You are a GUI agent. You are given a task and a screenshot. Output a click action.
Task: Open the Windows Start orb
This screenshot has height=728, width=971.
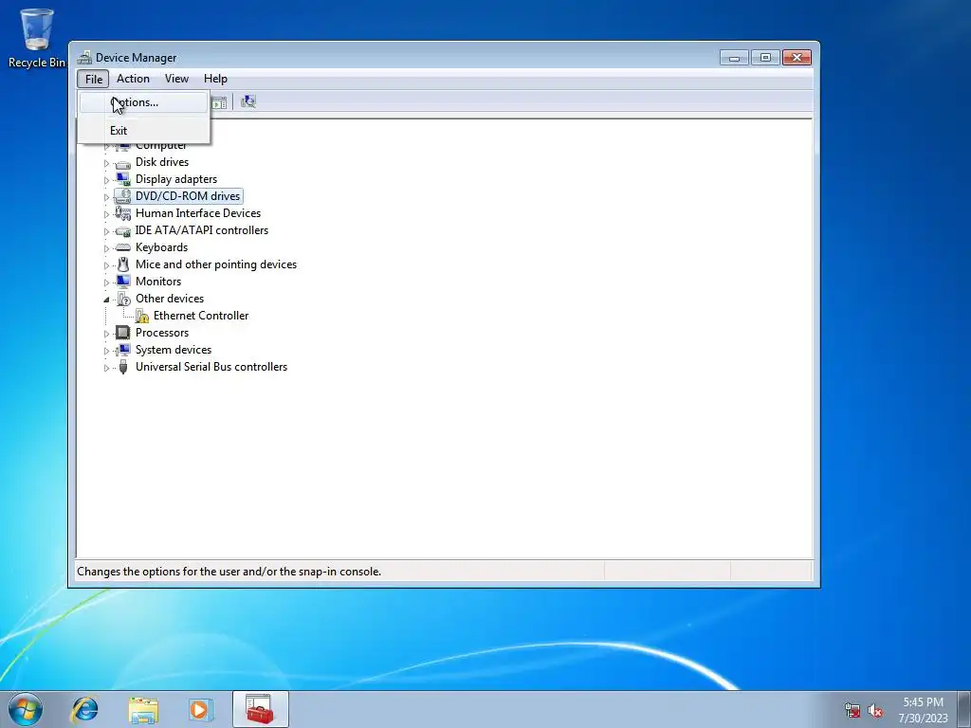tap(26, 709)
